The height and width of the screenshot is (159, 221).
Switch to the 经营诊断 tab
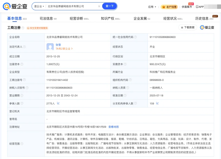[x=79, y=19]
